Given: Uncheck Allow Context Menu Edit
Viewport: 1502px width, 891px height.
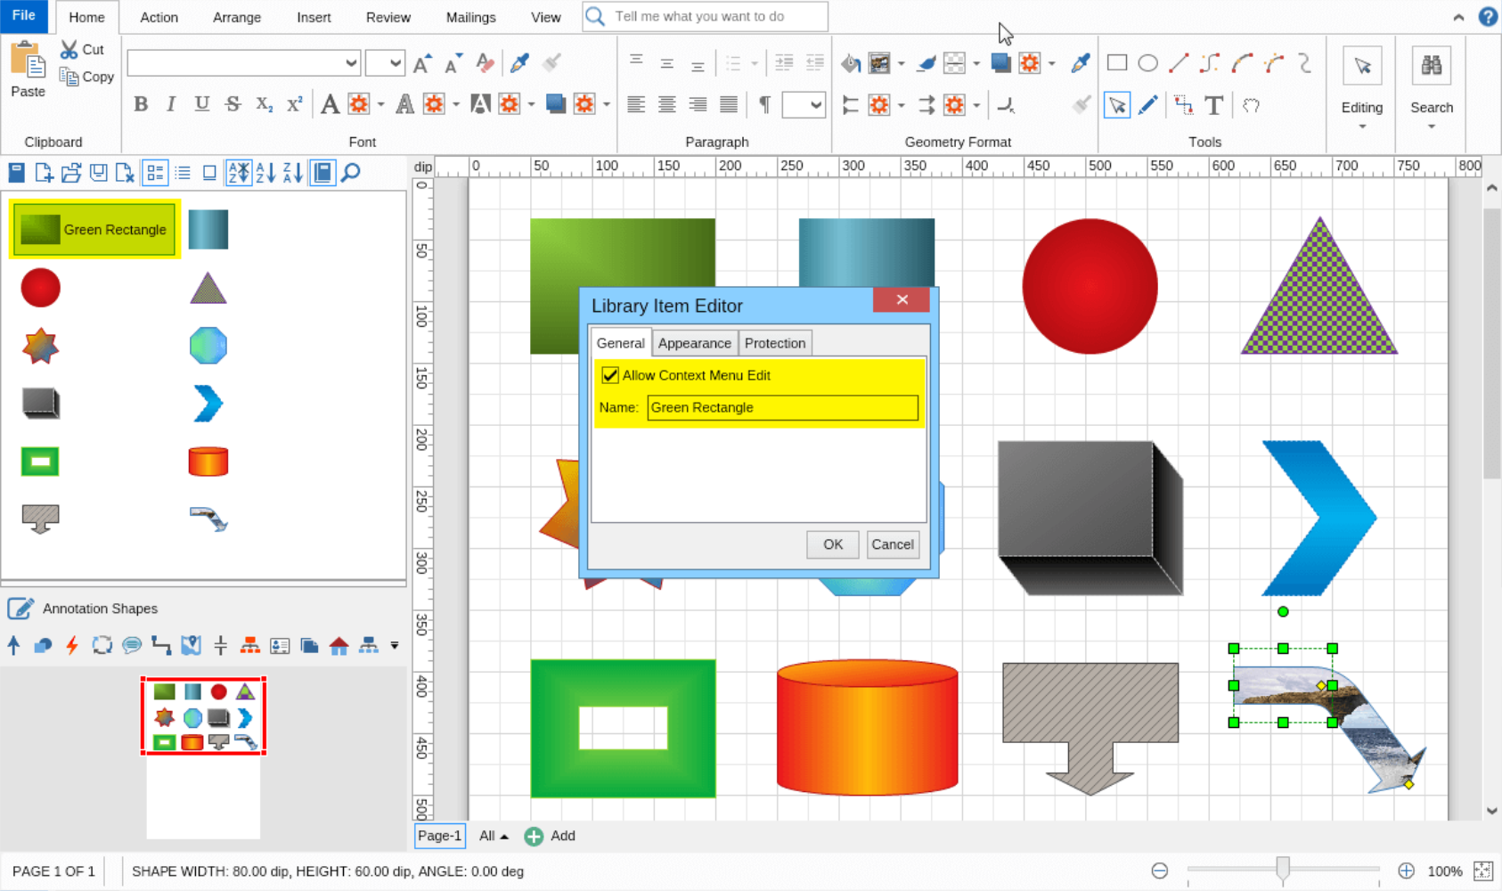Looking at the screenshot, I should pos(610,375).
